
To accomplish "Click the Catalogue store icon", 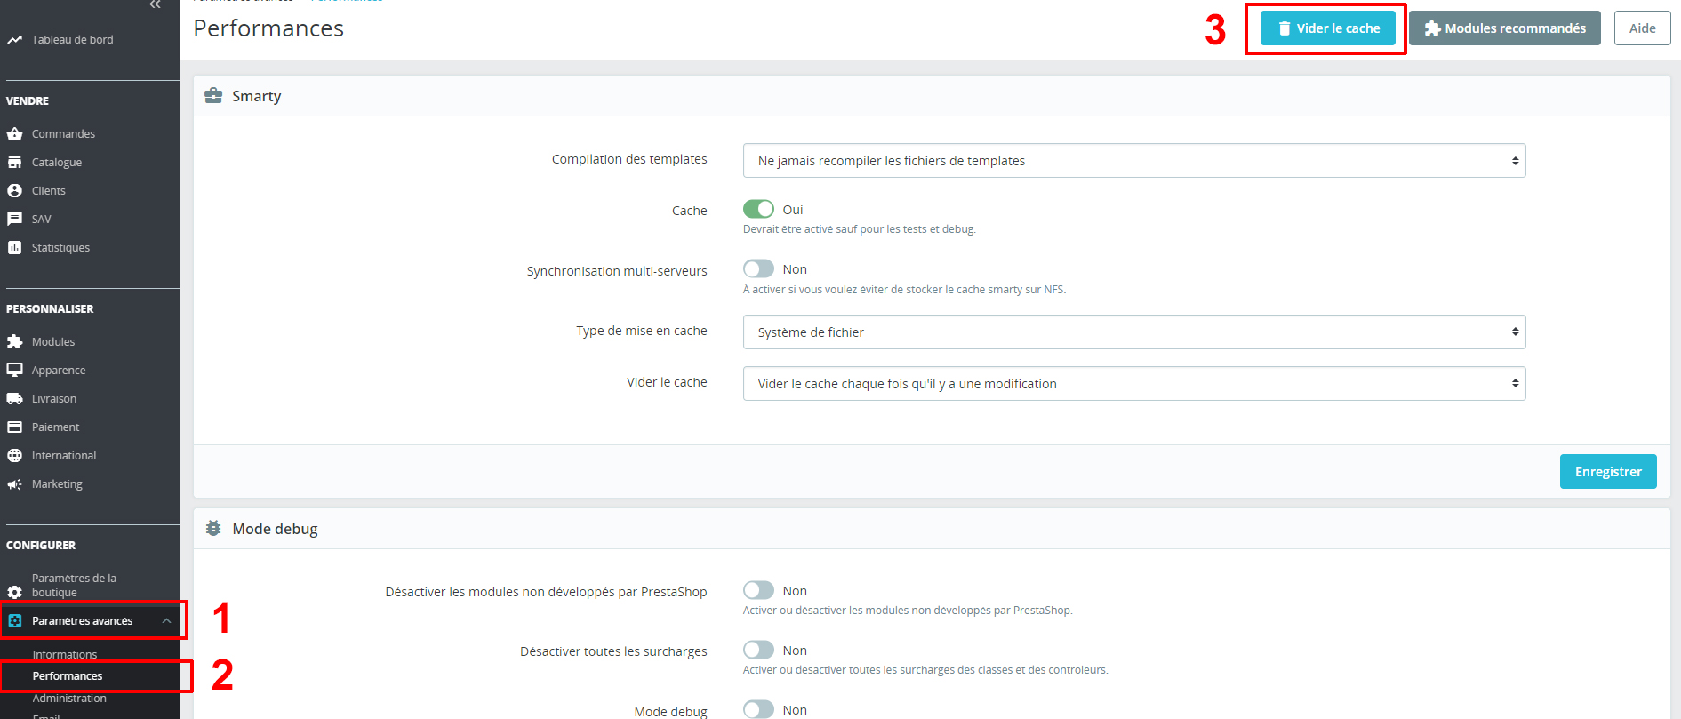I will pos(14,163).
